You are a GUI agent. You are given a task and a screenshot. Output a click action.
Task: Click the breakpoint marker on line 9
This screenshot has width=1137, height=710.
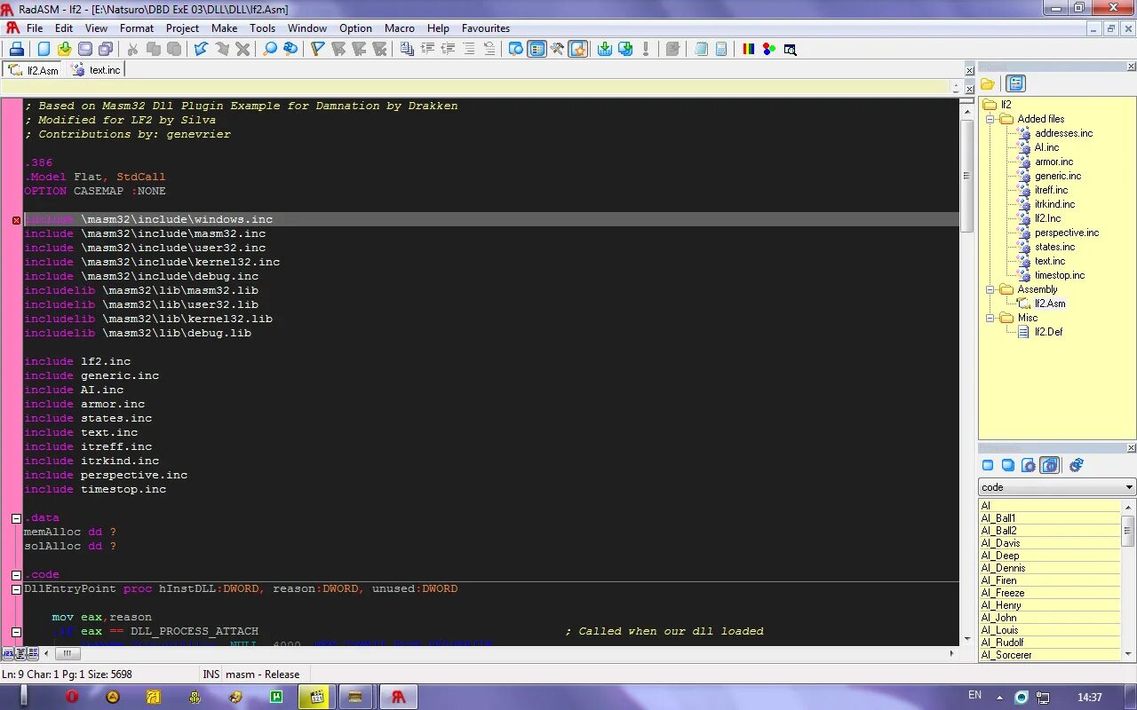[16, 220]
